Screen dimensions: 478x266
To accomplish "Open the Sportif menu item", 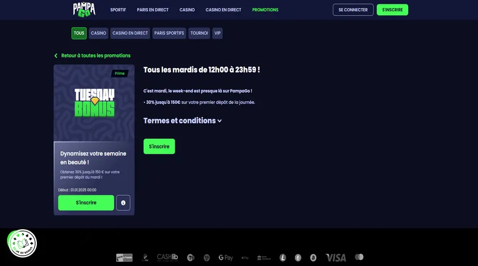I will point(118,10).
